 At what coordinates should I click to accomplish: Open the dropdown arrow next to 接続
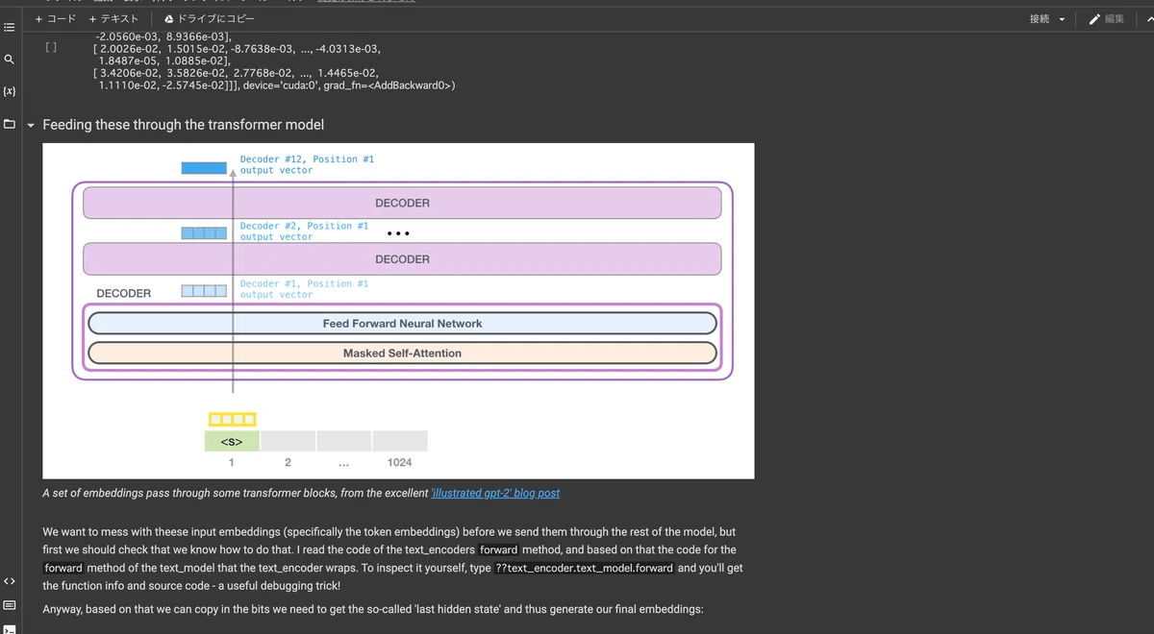tap(1062, 19)
